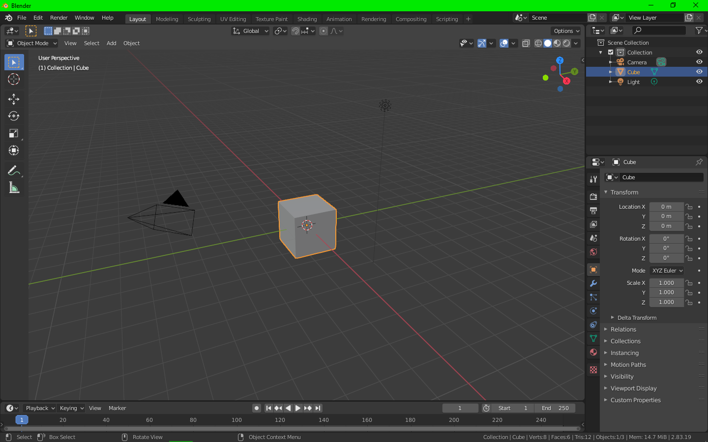Click the Scale X value slider

[x=666, y=283]
